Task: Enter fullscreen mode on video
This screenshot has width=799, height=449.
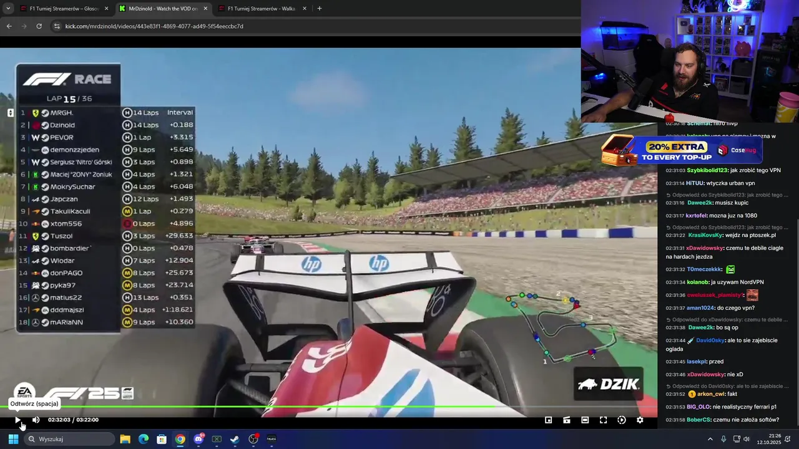Action: (x=603, y=420)
